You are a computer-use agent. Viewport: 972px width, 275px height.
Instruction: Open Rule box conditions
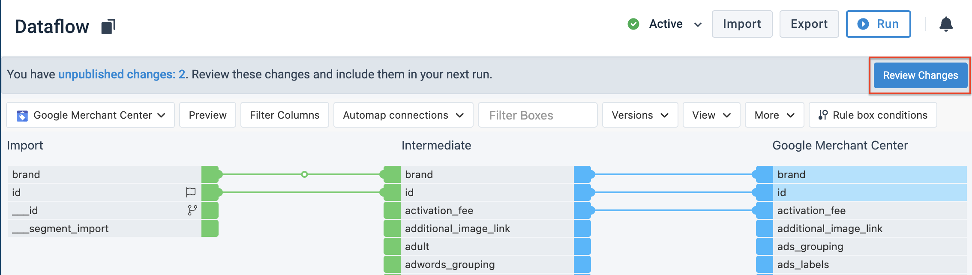click(x=873, y=115)
